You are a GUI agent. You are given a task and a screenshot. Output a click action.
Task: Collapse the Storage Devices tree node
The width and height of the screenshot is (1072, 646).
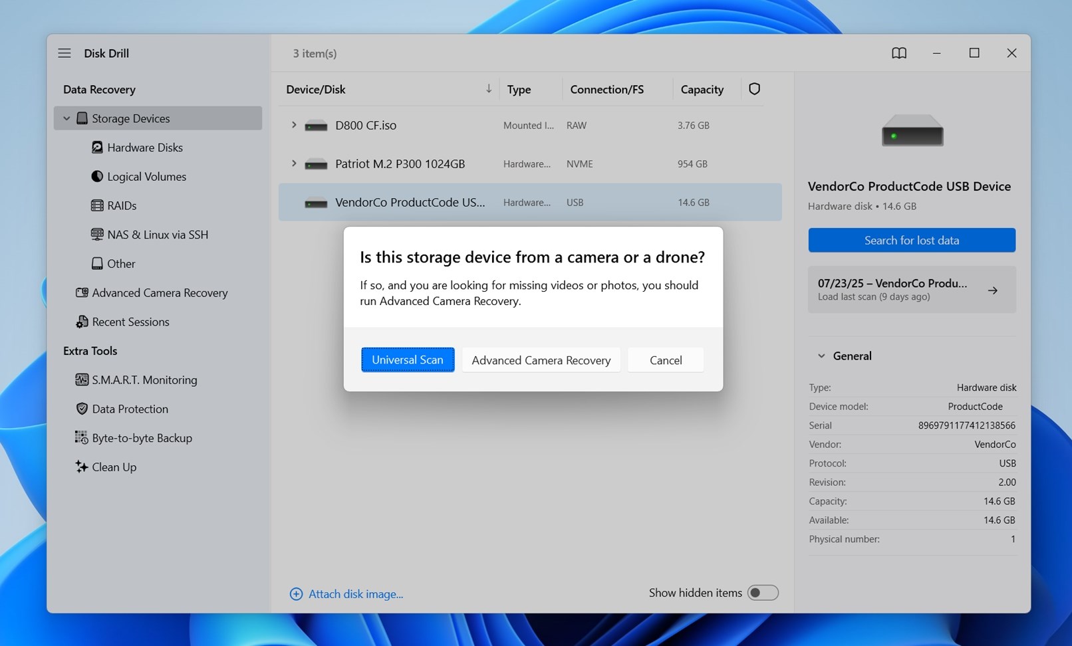[x=67, y=118]
